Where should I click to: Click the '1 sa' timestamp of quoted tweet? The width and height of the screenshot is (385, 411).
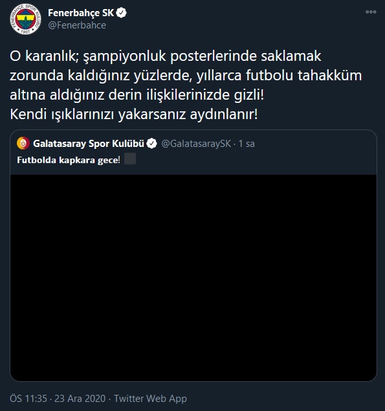pyautogui.click(x=247, y=144)
